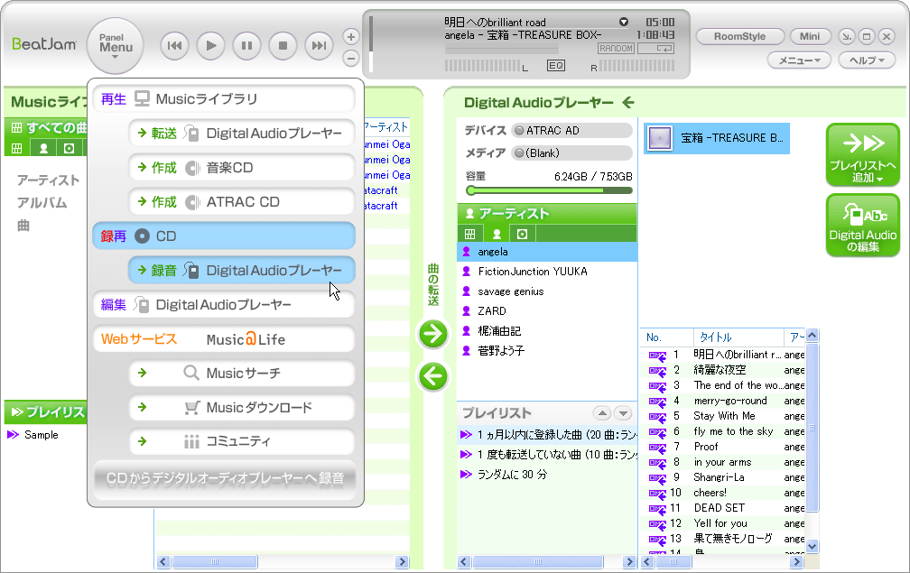Screen dimensions: 910x573
Task: Sort tracks by タイトル column
Action: pyautogui.click(x=738, y=337)
